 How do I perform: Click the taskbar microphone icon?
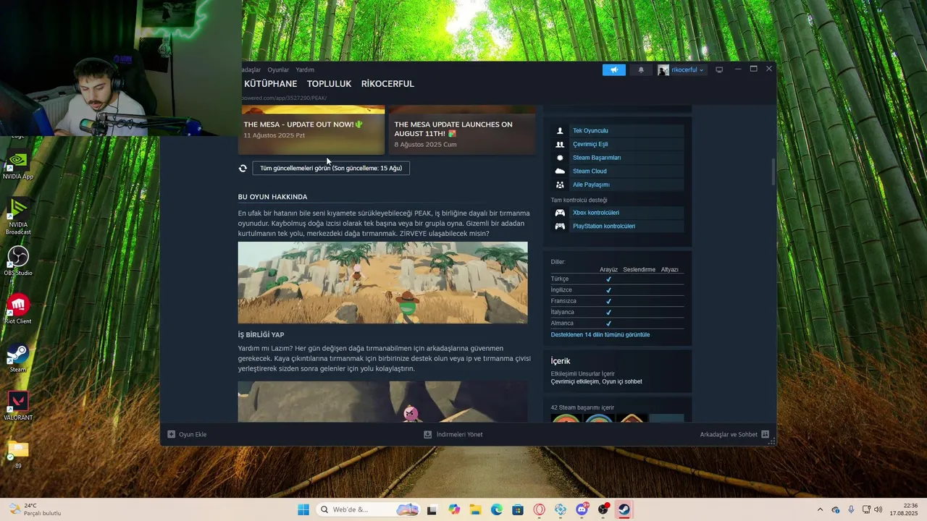851,509
